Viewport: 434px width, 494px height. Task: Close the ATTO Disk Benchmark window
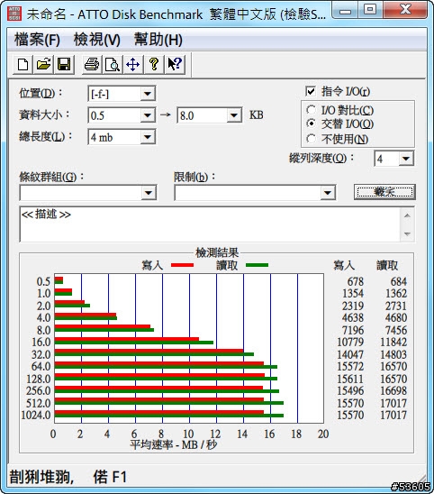pyautogui.click(x=405, y=11)
